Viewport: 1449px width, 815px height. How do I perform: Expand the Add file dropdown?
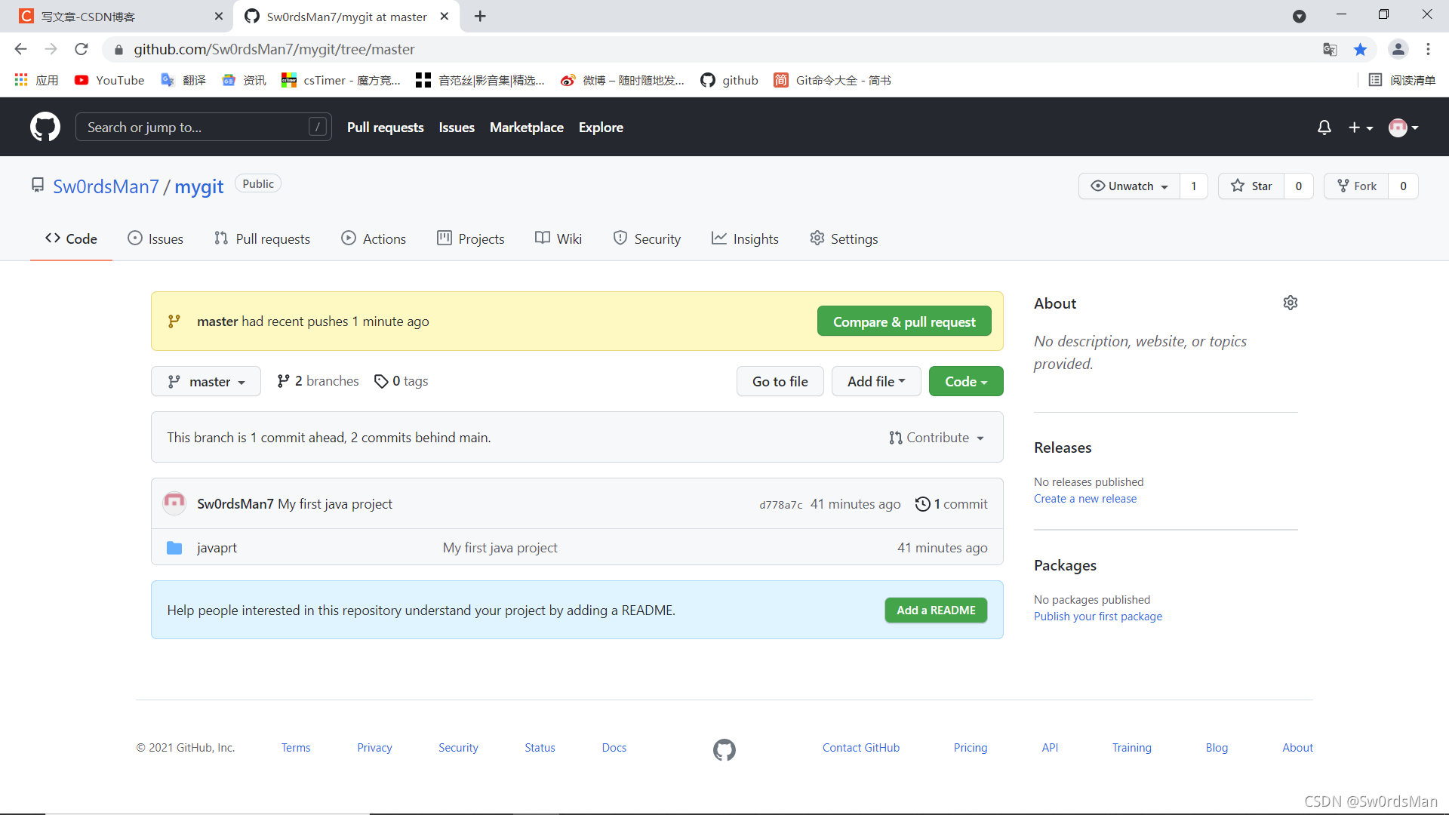876,381
